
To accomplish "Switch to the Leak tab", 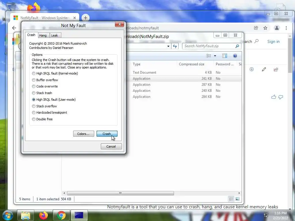I will pos(54,35).
